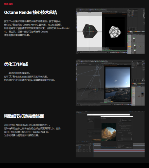149x168 pixels.
Task: Click the heading "Octane Render核心技术总结"
Action: [30, 12]
